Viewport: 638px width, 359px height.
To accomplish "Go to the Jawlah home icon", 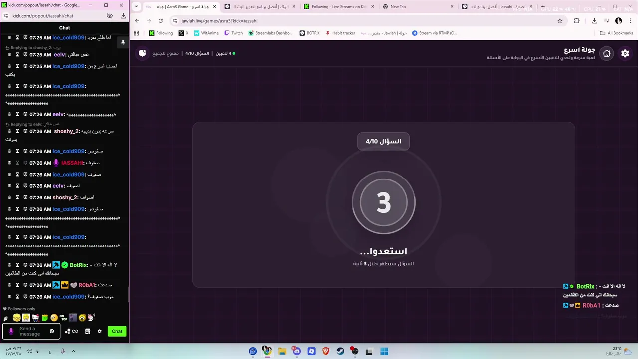I will tap(607, 53).
